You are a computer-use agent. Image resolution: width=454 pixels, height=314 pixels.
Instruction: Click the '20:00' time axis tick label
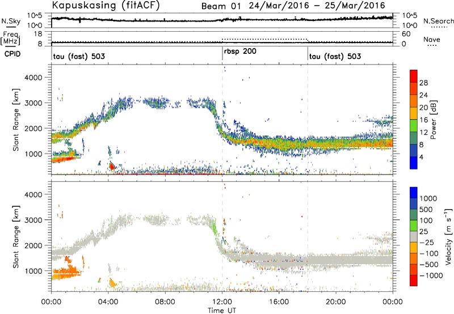[336, 302]
